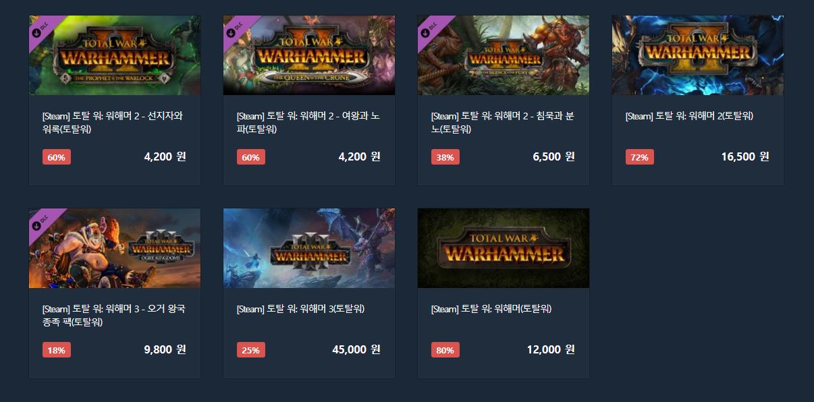The height and width of the screenshot is (402, 814).
Task: Open the Prophet & the Warlock thumbnail
Action: click(x=115, y=55)
